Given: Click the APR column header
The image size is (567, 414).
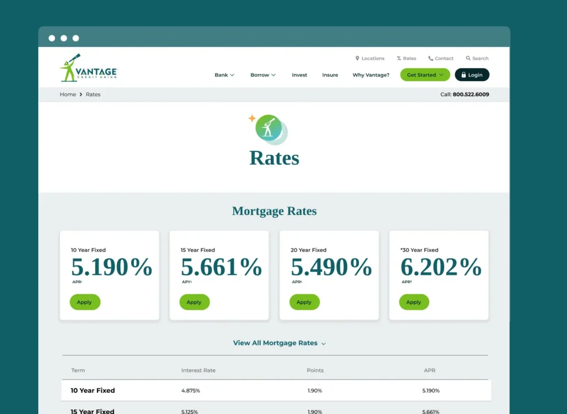Looking at the screenshot, I should point(430,370).
